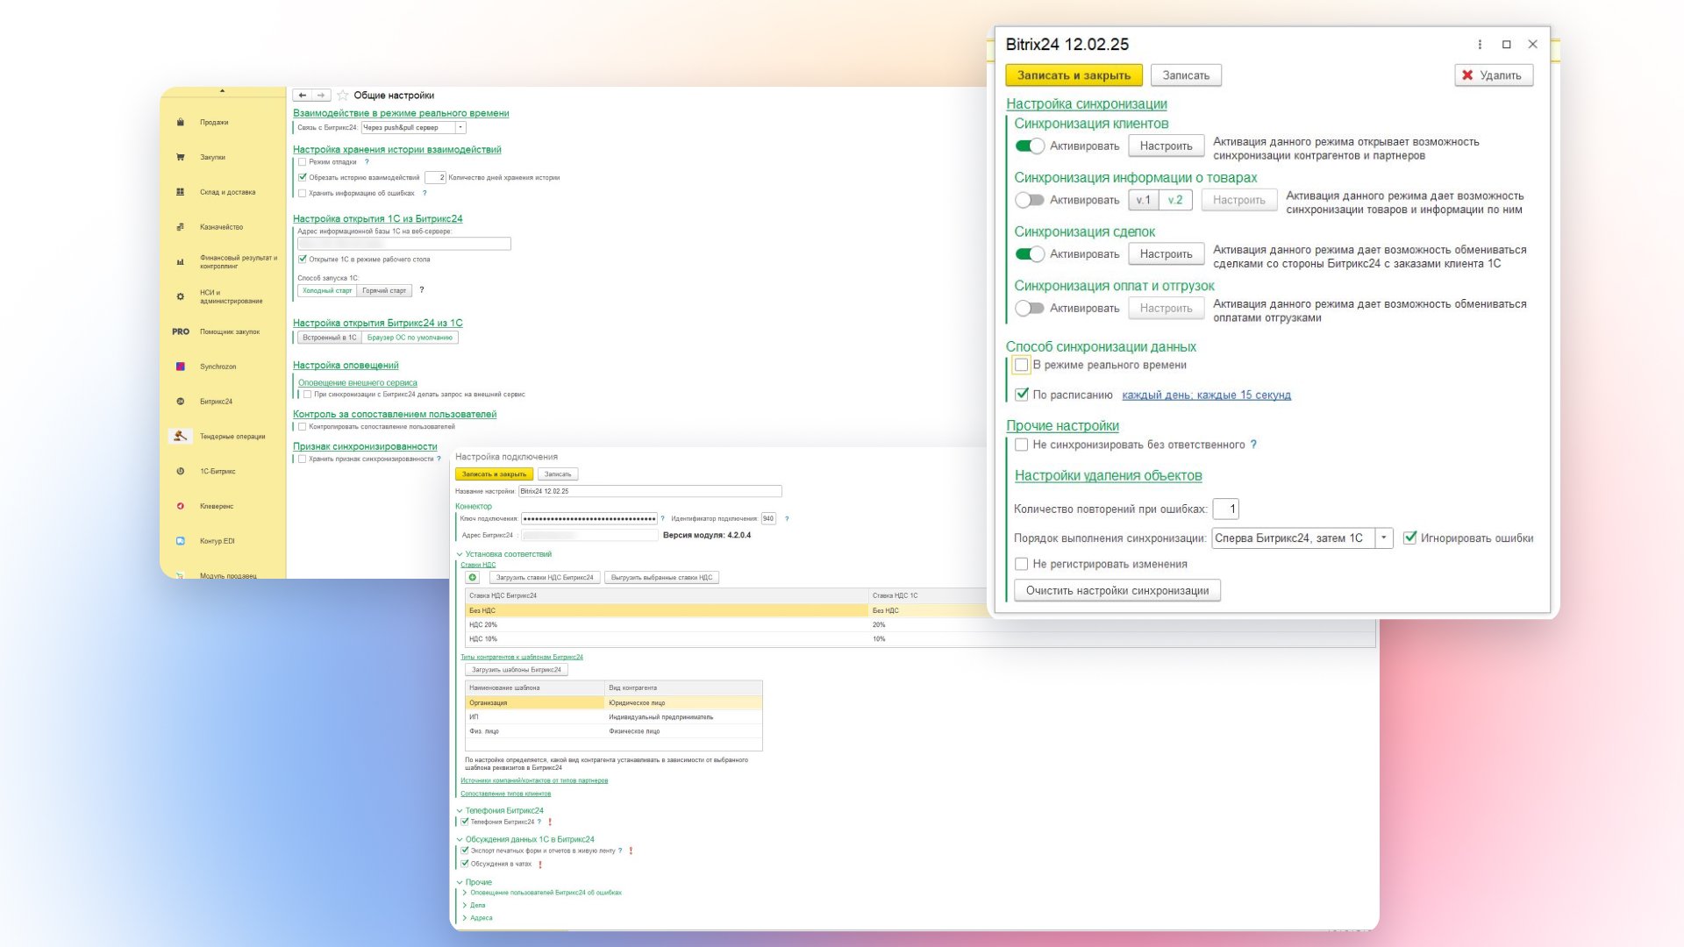Open the Тендерные операции gavel icon
1684x947 pixels.
coord(181,436)
